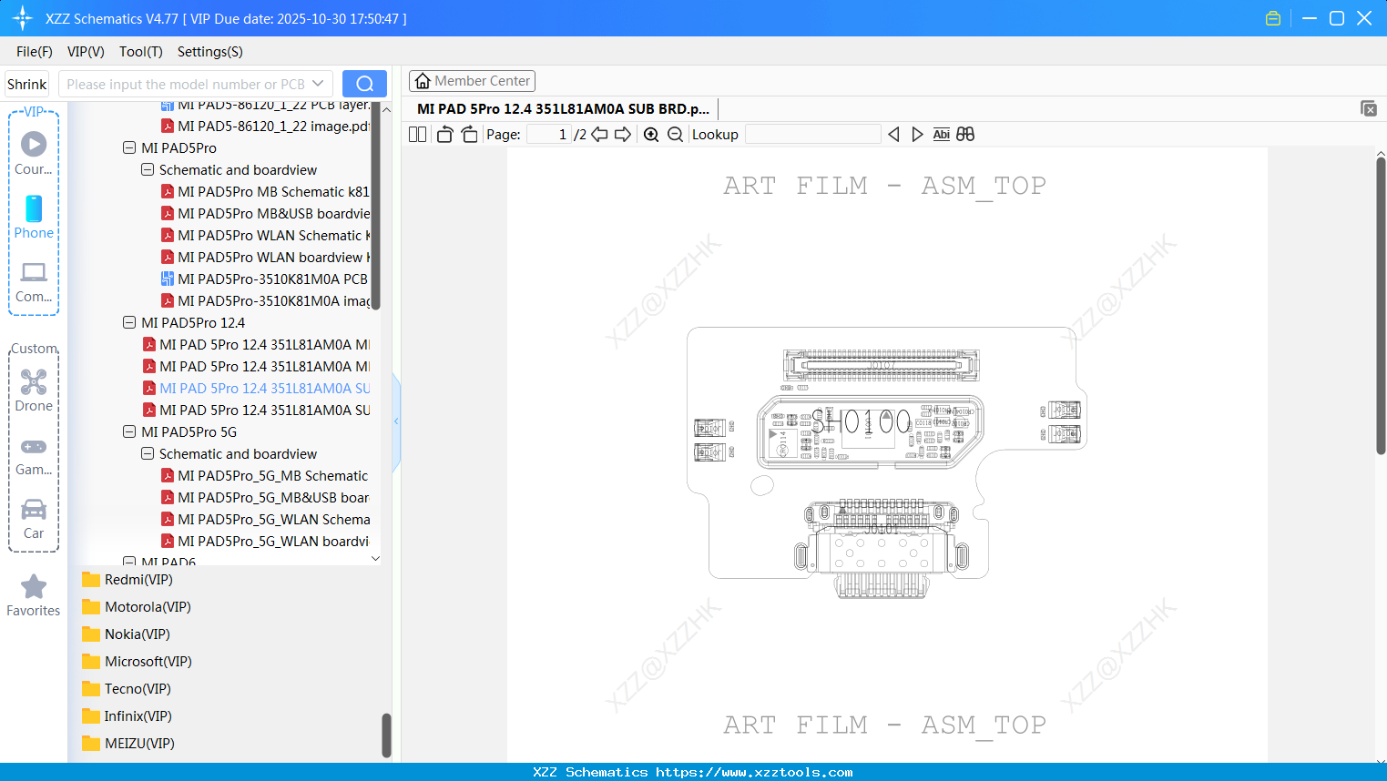Open MI PAD5Pro MB Schematic k81 file
Image resolution: width=1387 pixels, height=781 pixels.
(265, 191)
